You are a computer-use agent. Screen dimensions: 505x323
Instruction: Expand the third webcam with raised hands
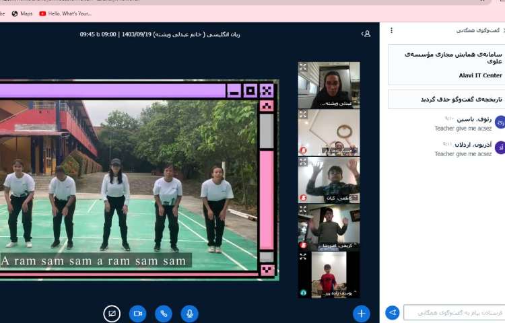(x=304, y=162)
